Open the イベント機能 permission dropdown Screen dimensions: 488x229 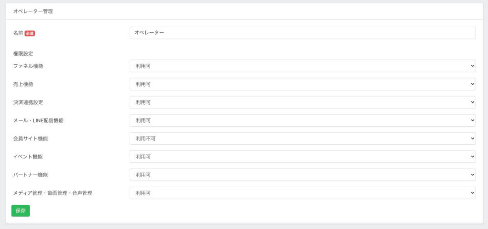(303, 157)
